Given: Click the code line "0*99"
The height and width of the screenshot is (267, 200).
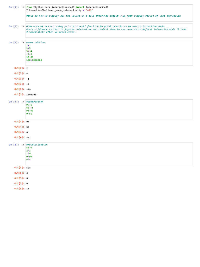Looking at the screenshot, I should tap(29, 157).
